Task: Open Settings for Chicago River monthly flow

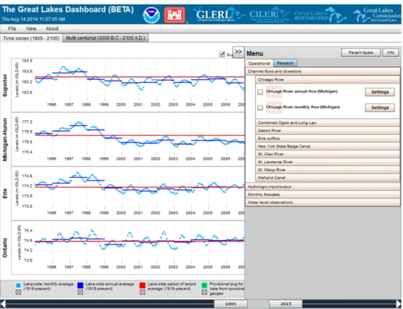Action: coord(380,108)
